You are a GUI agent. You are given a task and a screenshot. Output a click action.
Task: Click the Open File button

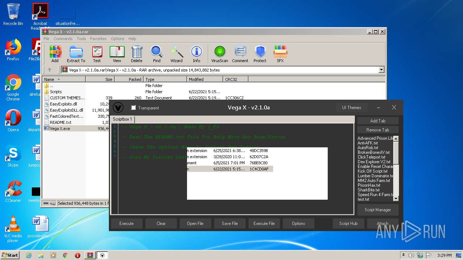click(195, 224)
